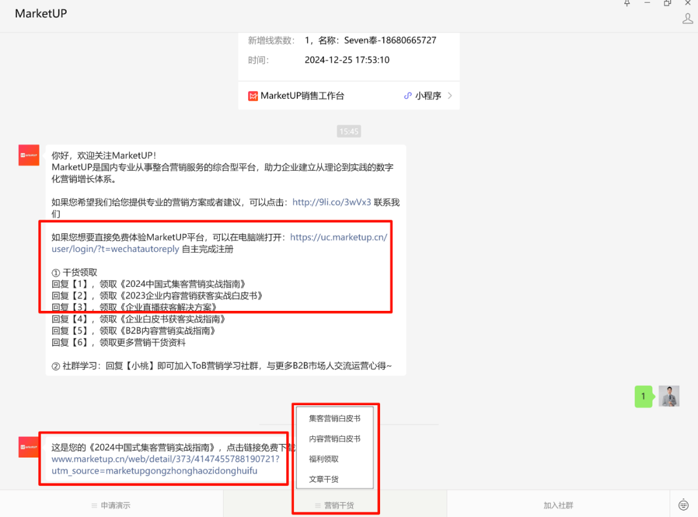Select 内容营销白皮书 from popup menu
Image resolution: width=698 pixels, height=517 pixels.
(335, 439)
